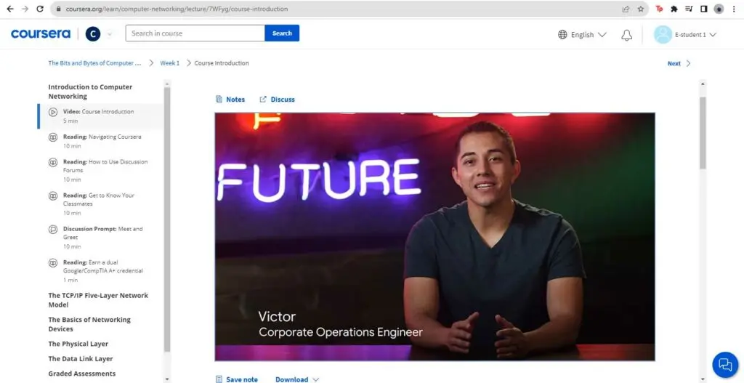Click the Save note button
744x383 pixels.
(236, 379)
